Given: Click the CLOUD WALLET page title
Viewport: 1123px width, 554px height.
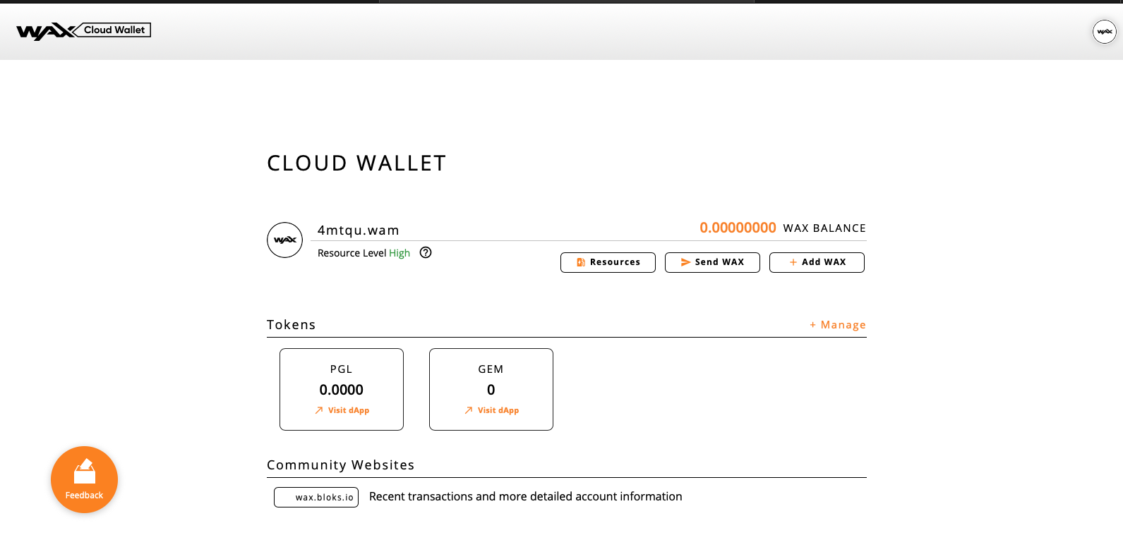Looking at the screenshot, I should [356, 164].
